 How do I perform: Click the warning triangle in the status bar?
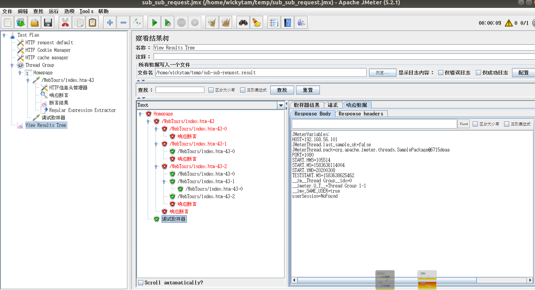coord(509,23)
